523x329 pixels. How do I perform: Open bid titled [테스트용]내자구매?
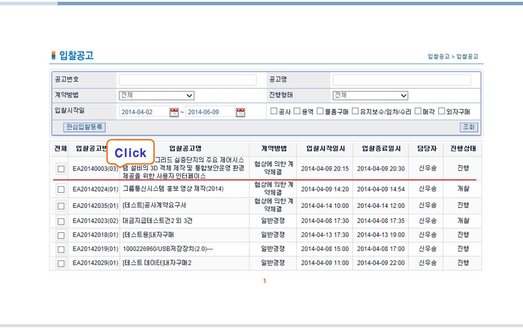pyautogui.click(x=148, y=235)
